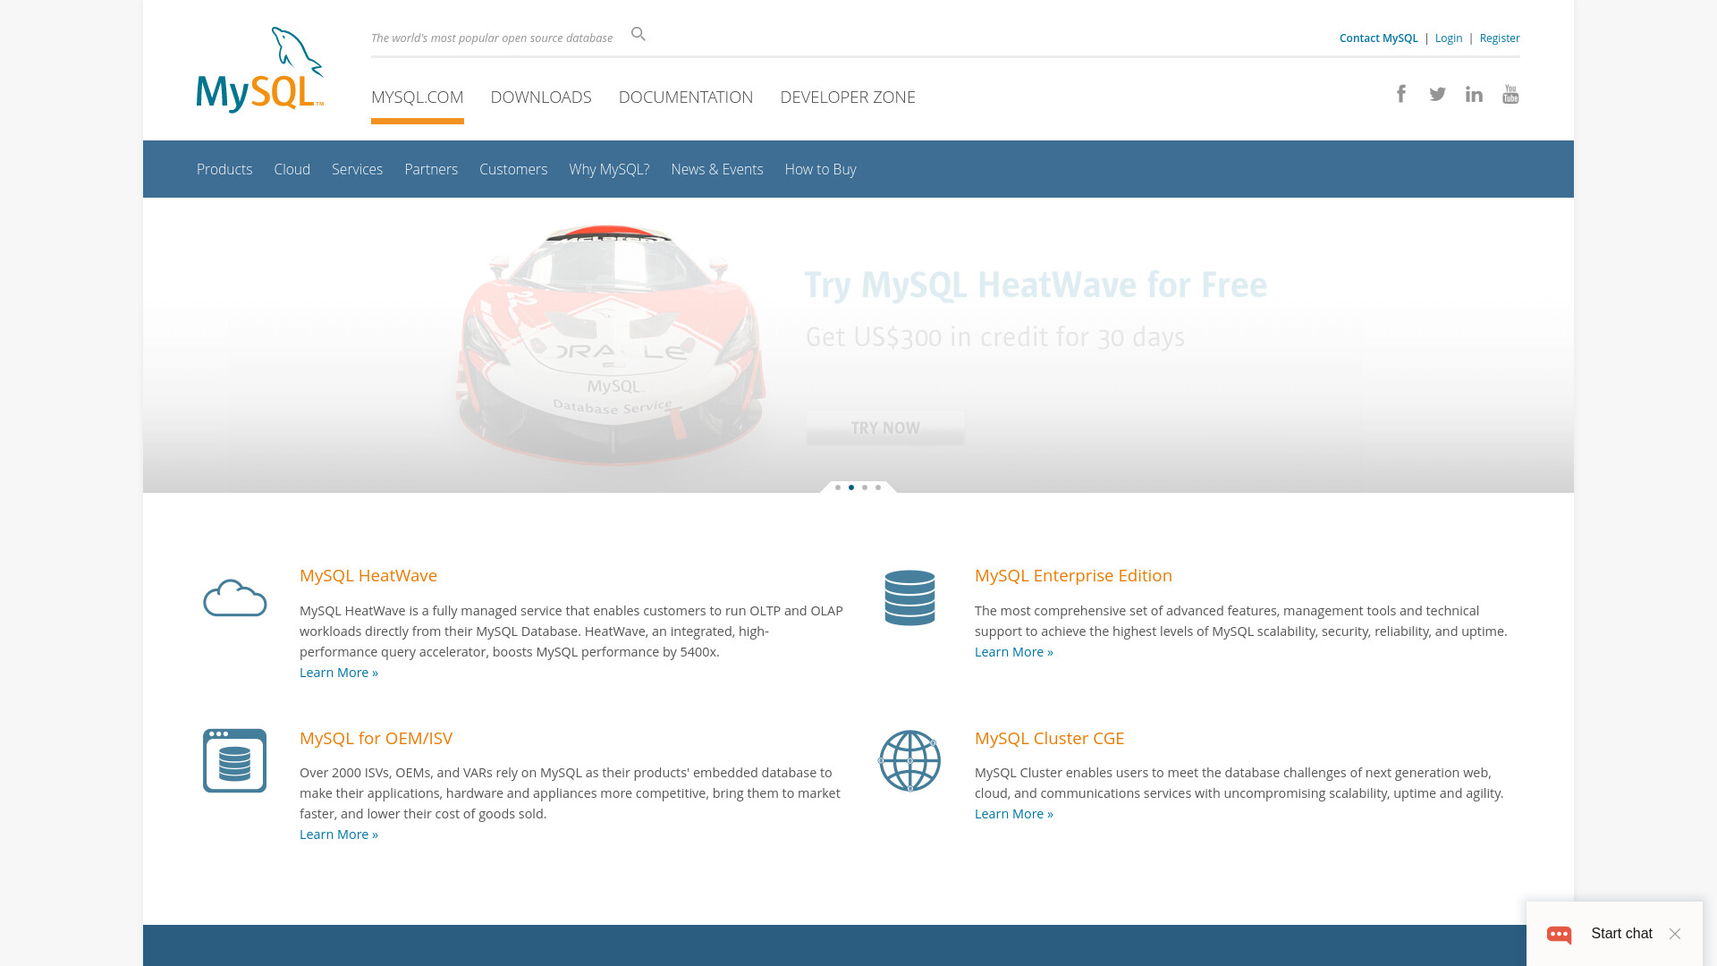This screenshot has width=1717, height=966.
Task: Click Learn More under MySQL for OEM/ISV
Action: point(339,835)
